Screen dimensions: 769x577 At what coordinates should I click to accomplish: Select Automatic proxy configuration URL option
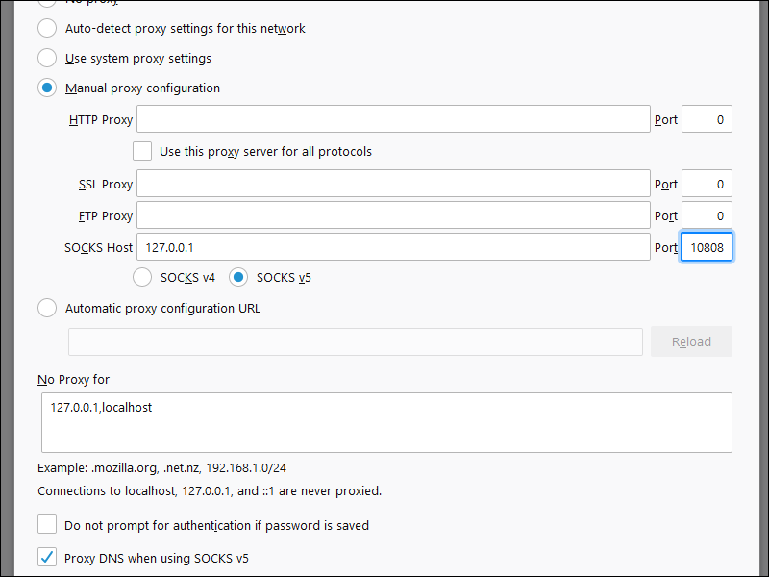(47, 308)
